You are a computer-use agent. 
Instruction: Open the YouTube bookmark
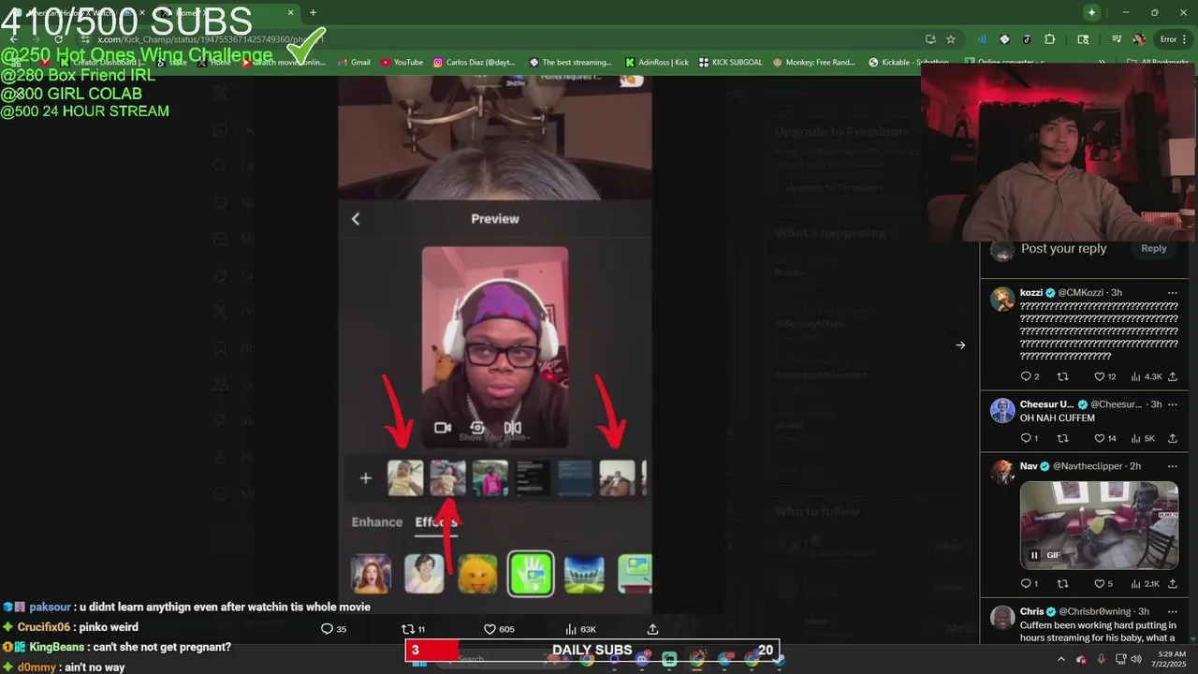(402, 63)
